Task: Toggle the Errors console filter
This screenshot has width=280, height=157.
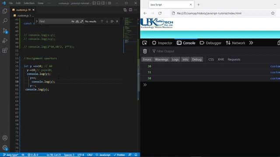Action: pos(147,59)
